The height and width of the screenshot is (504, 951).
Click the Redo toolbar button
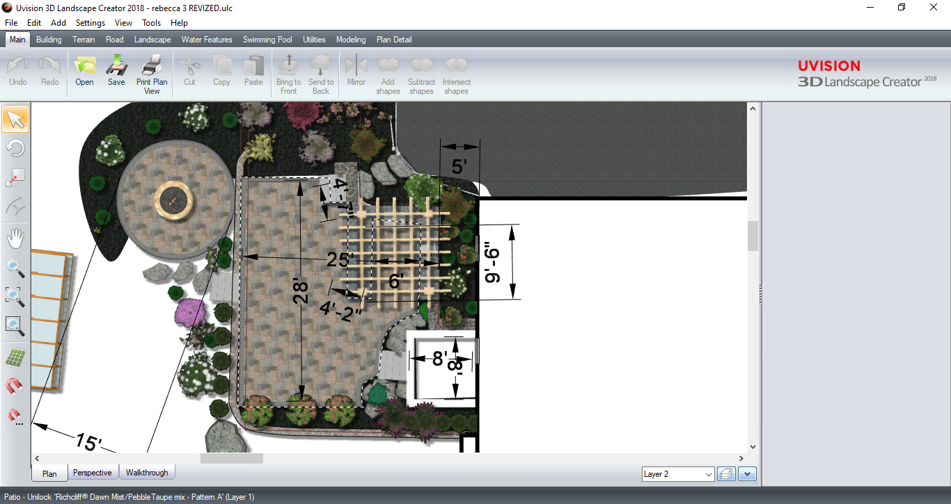click(50, 72)
